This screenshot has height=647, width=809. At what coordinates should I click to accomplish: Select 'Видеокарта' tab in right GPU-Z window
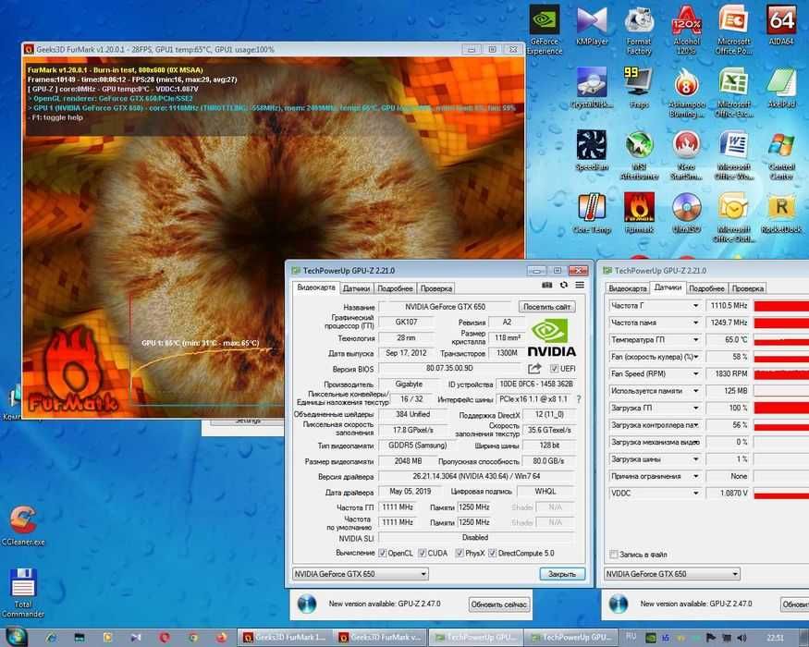coord(628,288)
